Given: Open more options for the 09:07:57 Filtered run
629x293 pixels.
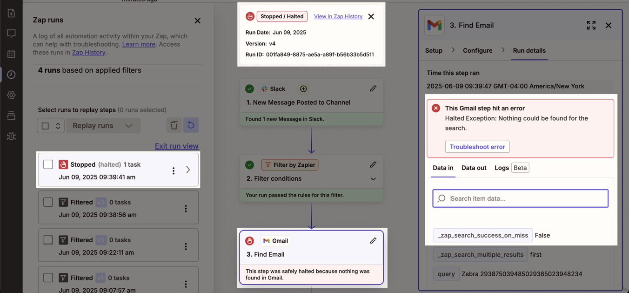Looking at the screenshot, I should coord(186,283).
